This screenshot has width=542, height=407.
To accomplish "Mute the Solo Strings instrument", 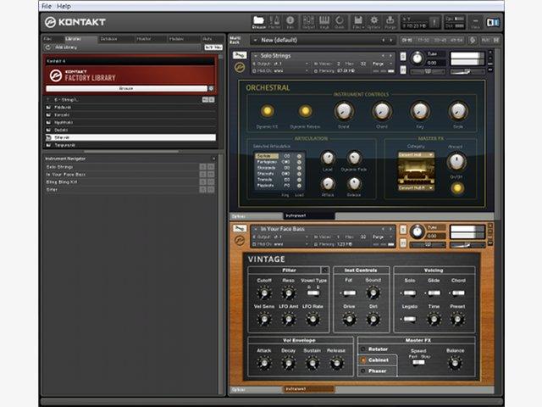I will point(403,70).
